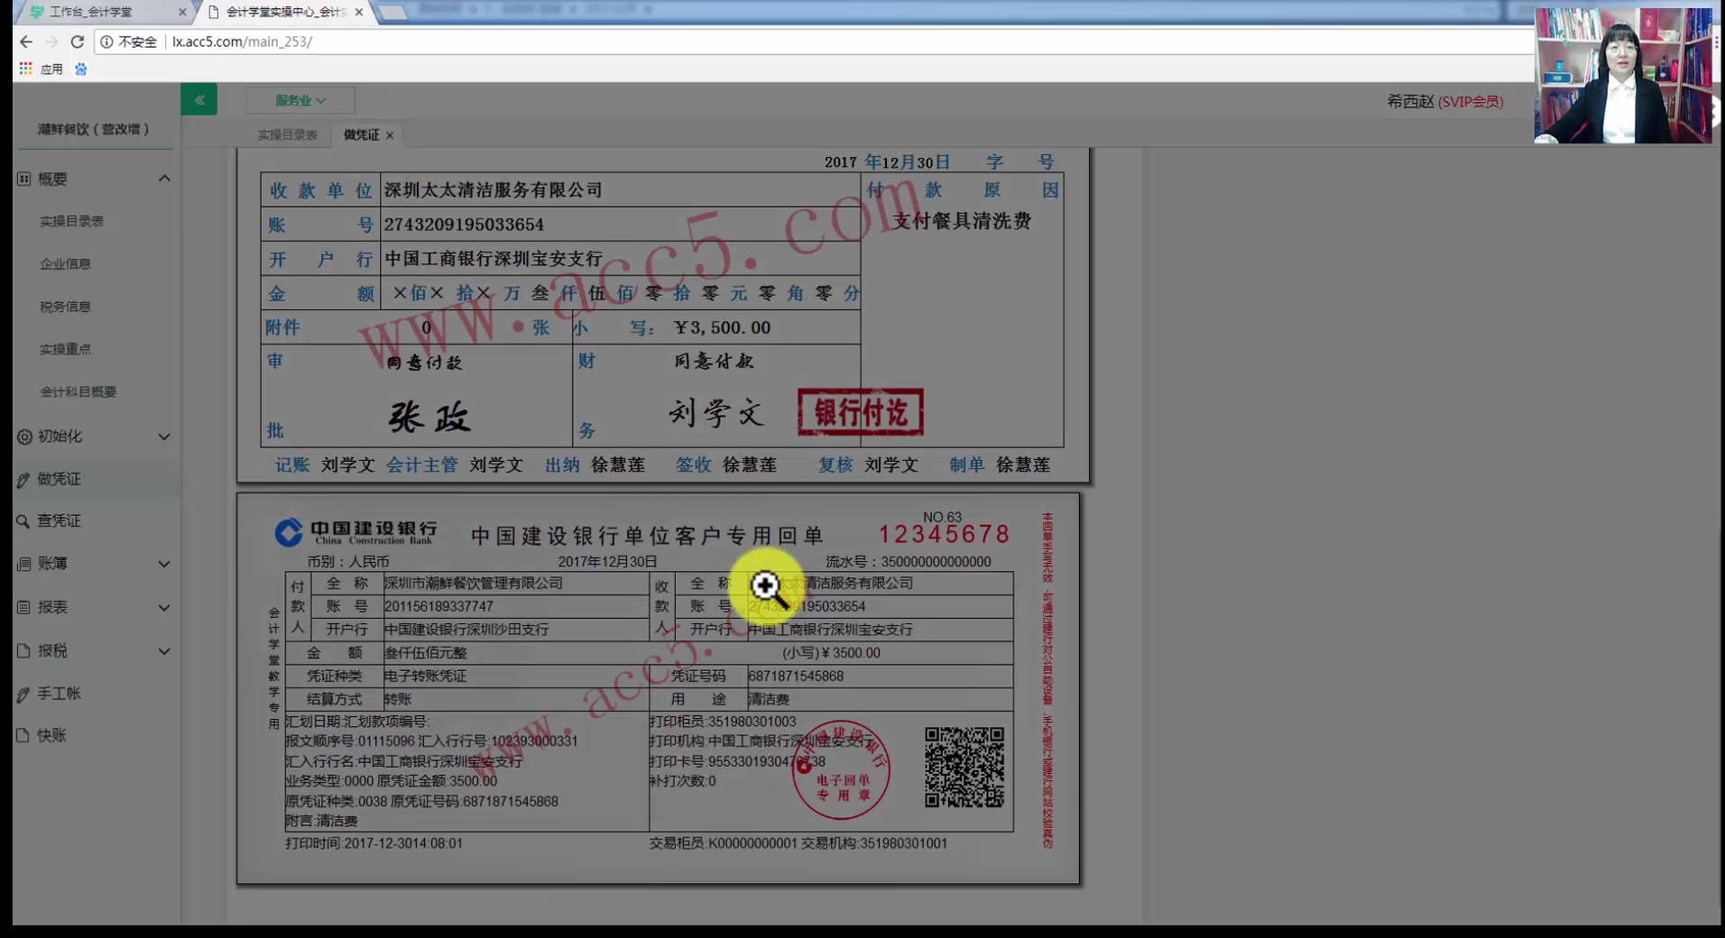Click the address bar URL lx.acc5.com/main_253/
The image size is (1725, 938).
242,41
